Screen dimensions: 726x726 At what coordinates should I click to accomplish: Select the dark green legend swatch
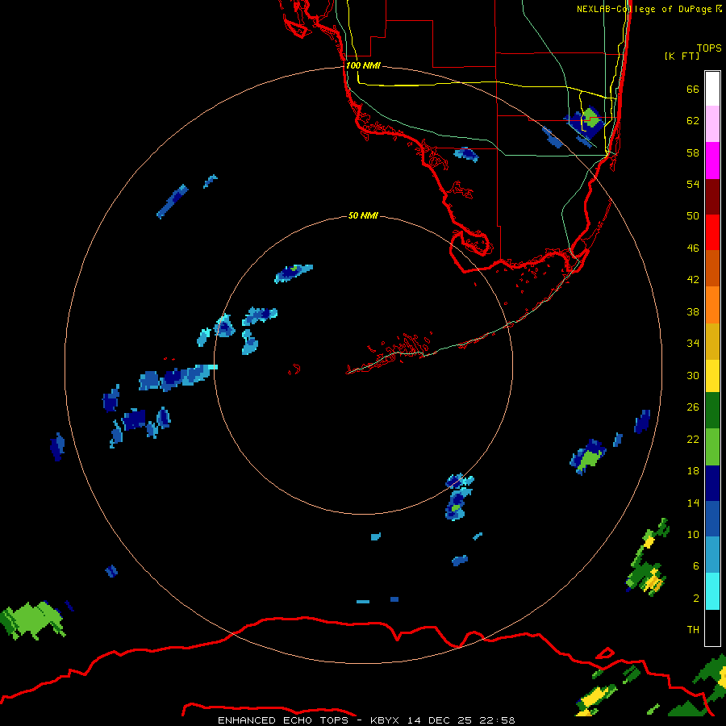(x=712, y=411)
